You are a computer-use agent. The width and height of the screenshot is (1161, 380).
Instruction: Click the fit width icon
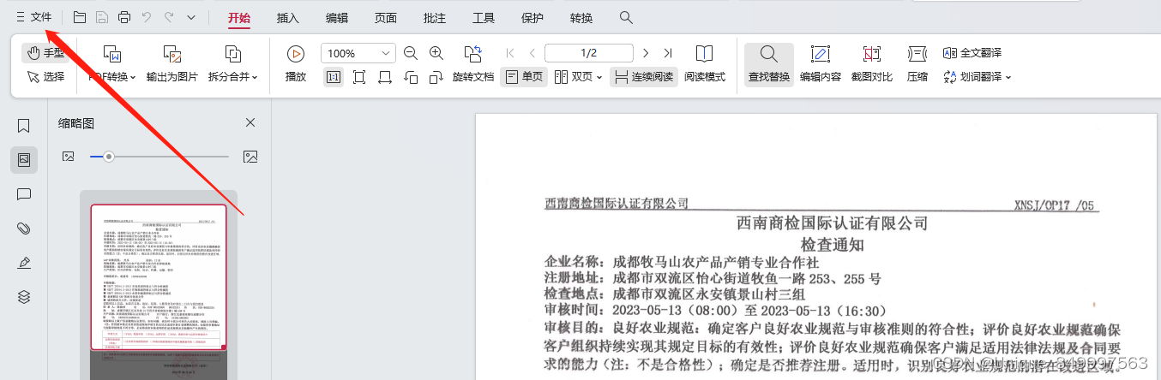(385, 77)
